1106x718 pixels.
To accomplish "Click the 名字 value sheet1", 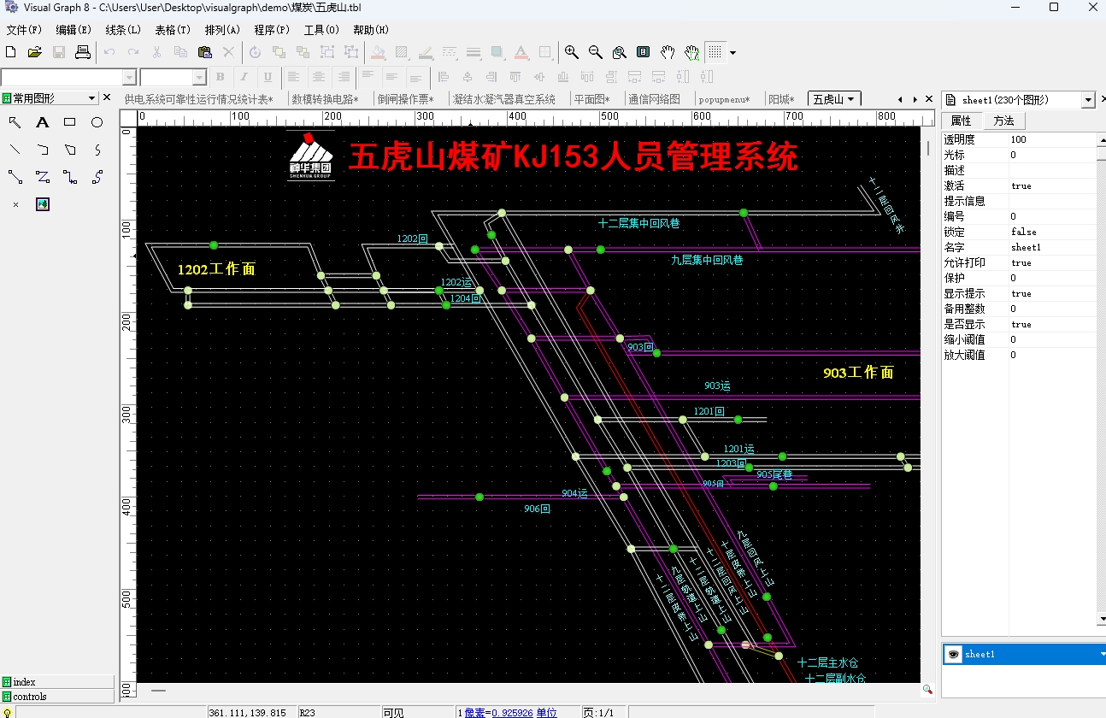I will pos(1051,247).
